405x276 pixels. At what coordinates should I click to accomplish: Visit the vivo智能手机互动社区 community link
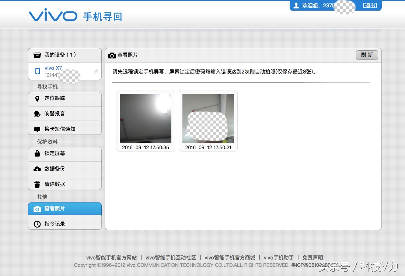pos(172,258)
